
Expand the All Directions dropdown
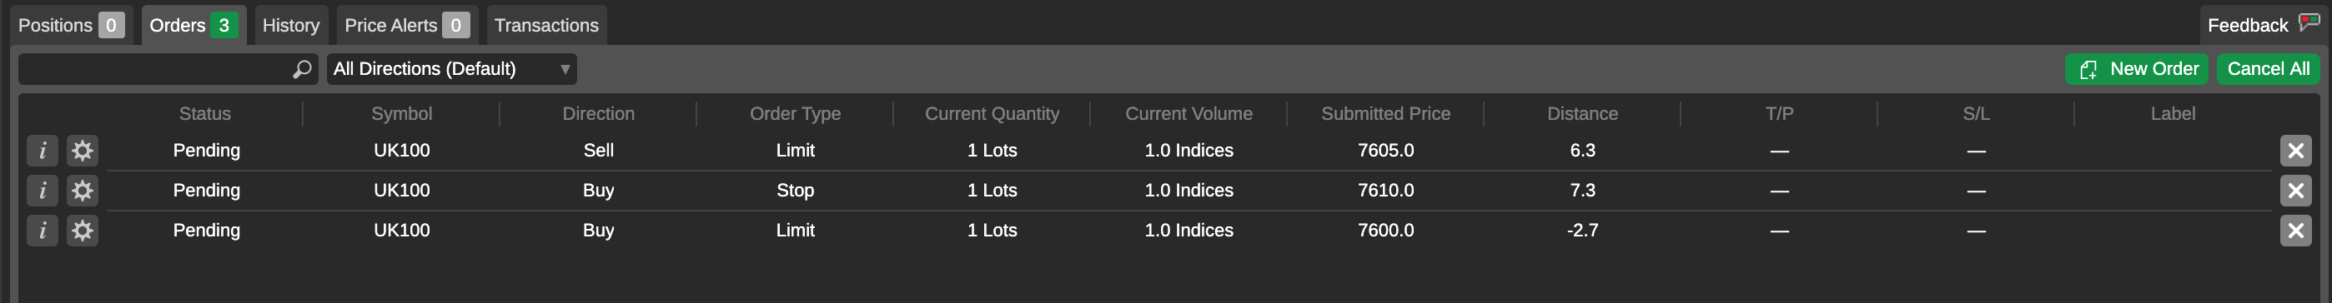pyautogui.click(x=452, y=69)
